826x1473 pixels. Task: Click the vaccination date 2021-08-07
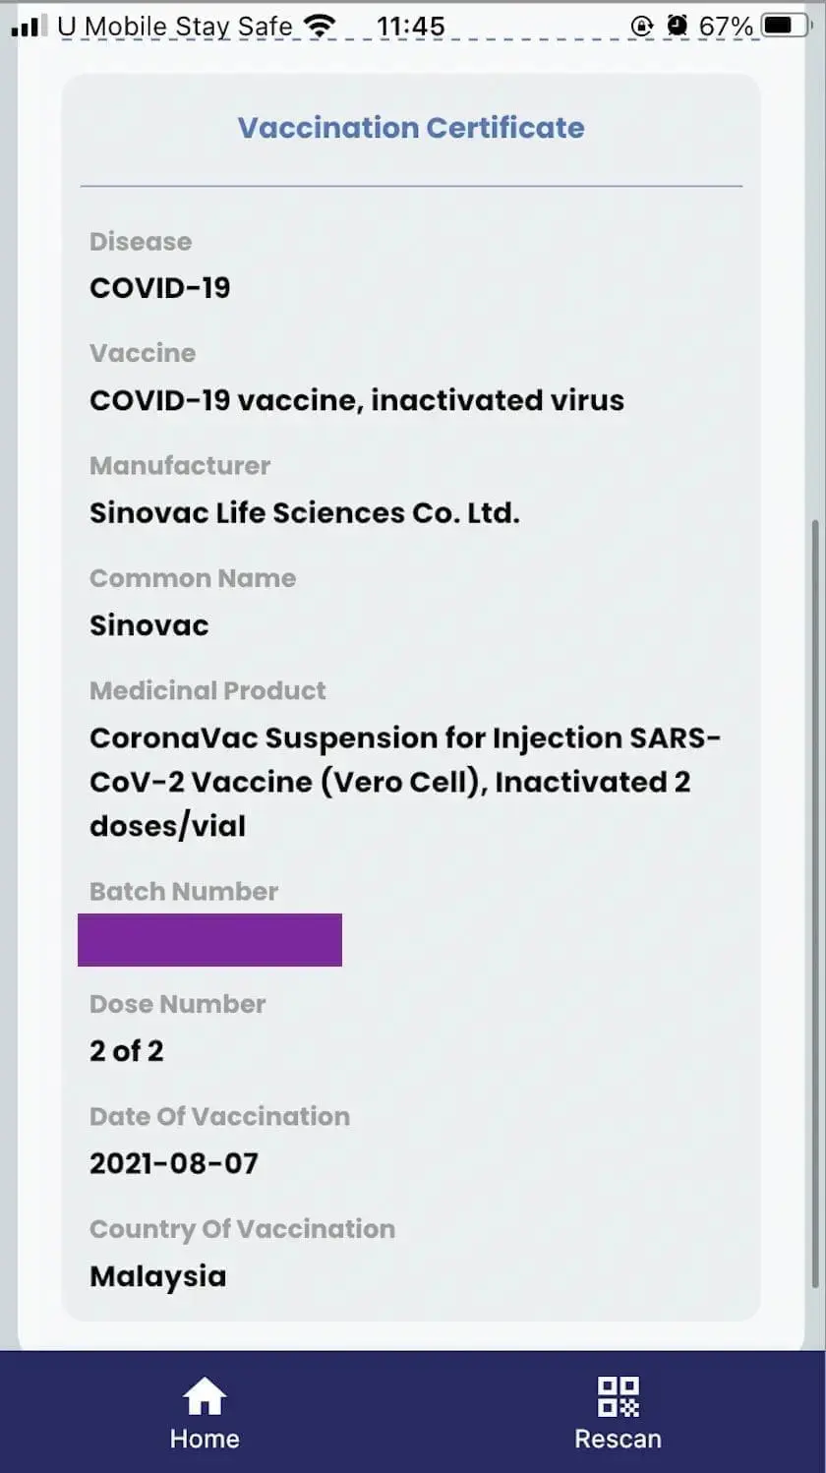174,1163
